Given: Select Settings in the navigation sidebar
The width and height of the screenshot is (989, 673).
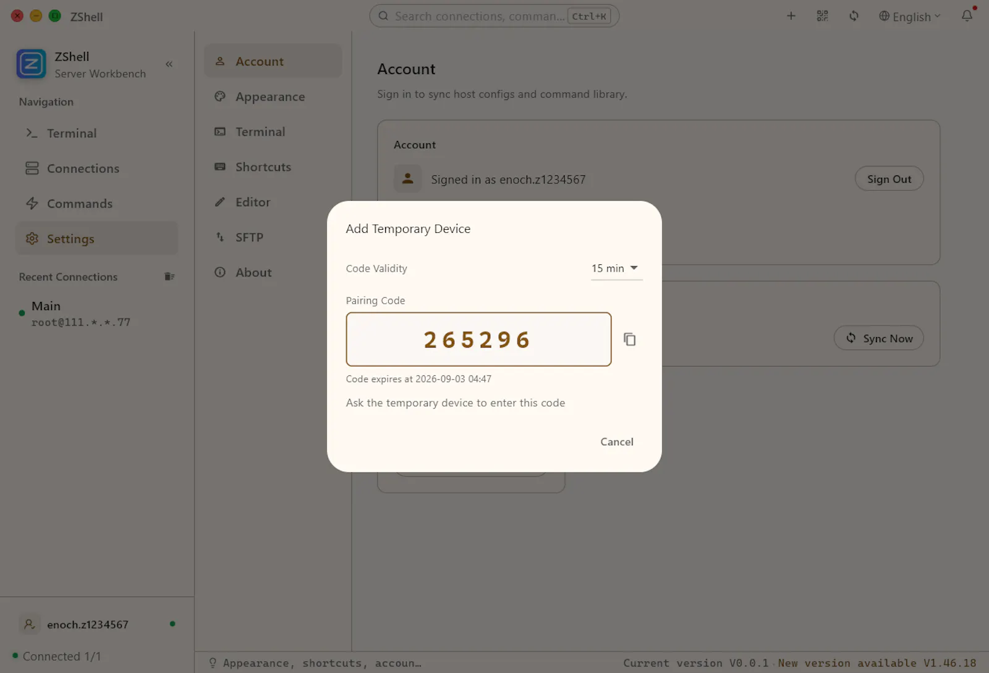Looking at the screenshot, I should [x=96, y=239].
